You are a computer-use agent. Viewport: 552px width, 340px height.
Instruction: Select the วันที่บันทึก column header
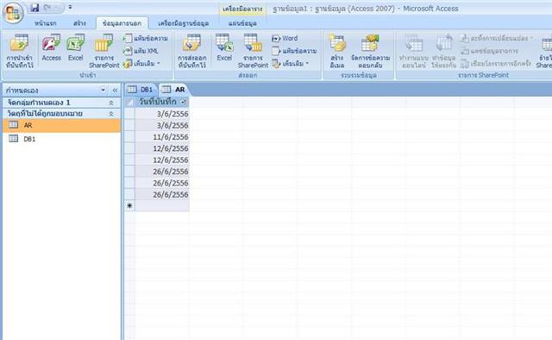coord(162,102)
